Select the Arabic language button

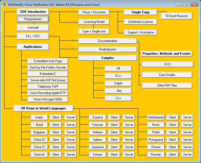[39, 117]
